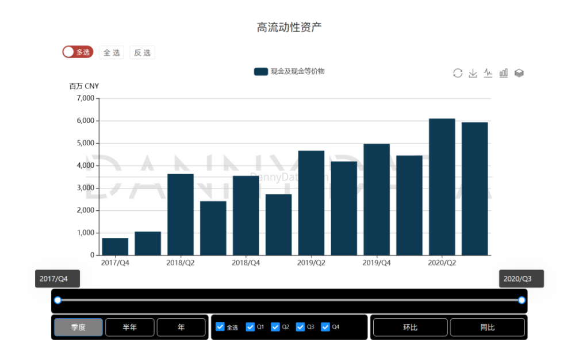
Task: Switch chart to line view icon
Action: click(x=488, y=73)
